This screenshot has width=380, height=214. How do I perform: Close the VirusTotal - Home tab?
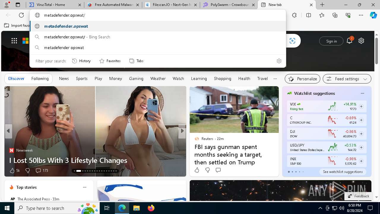click(80, 5)
